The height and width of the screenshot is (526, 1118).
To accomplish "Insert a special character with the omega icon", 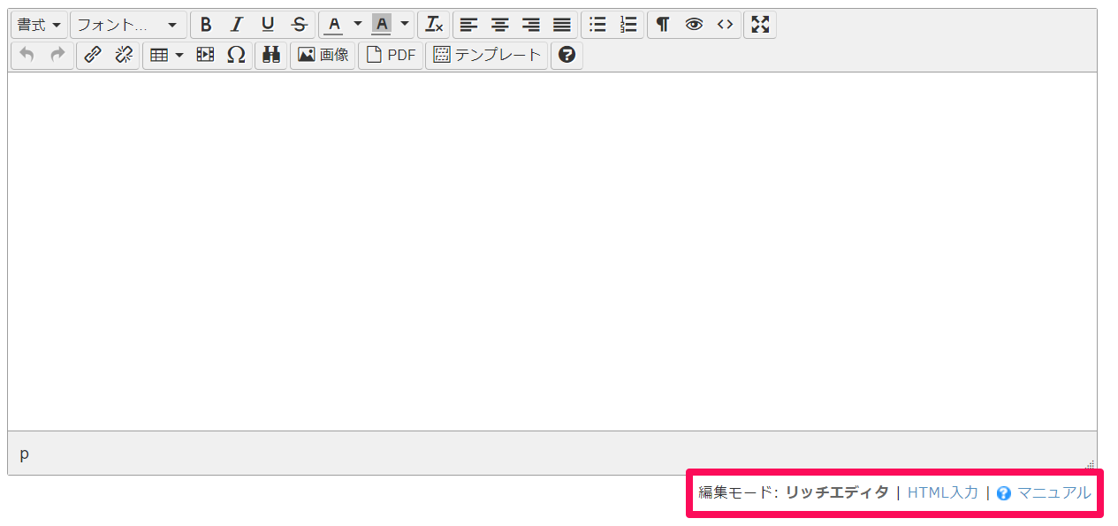I will (236, 55).
